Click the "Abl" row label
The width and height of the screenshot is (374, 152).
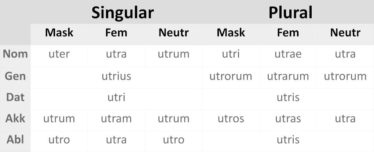[15, 140]
